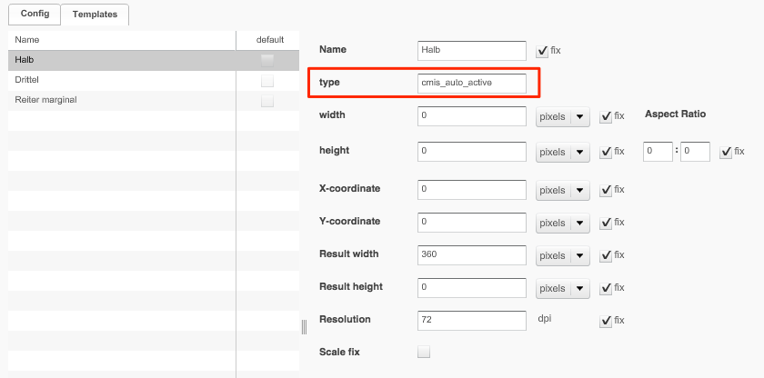Open the Result height units dropdown
The width and height of the screenshot is (764, 378).
click(563, 288)
